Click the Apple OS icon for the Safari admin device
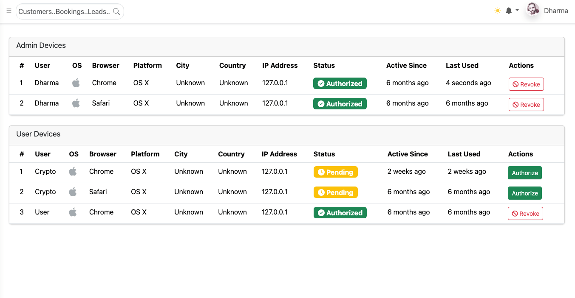The width and height of the screenshot is (575, 298). pyautogui.click(x=76, y=103)
